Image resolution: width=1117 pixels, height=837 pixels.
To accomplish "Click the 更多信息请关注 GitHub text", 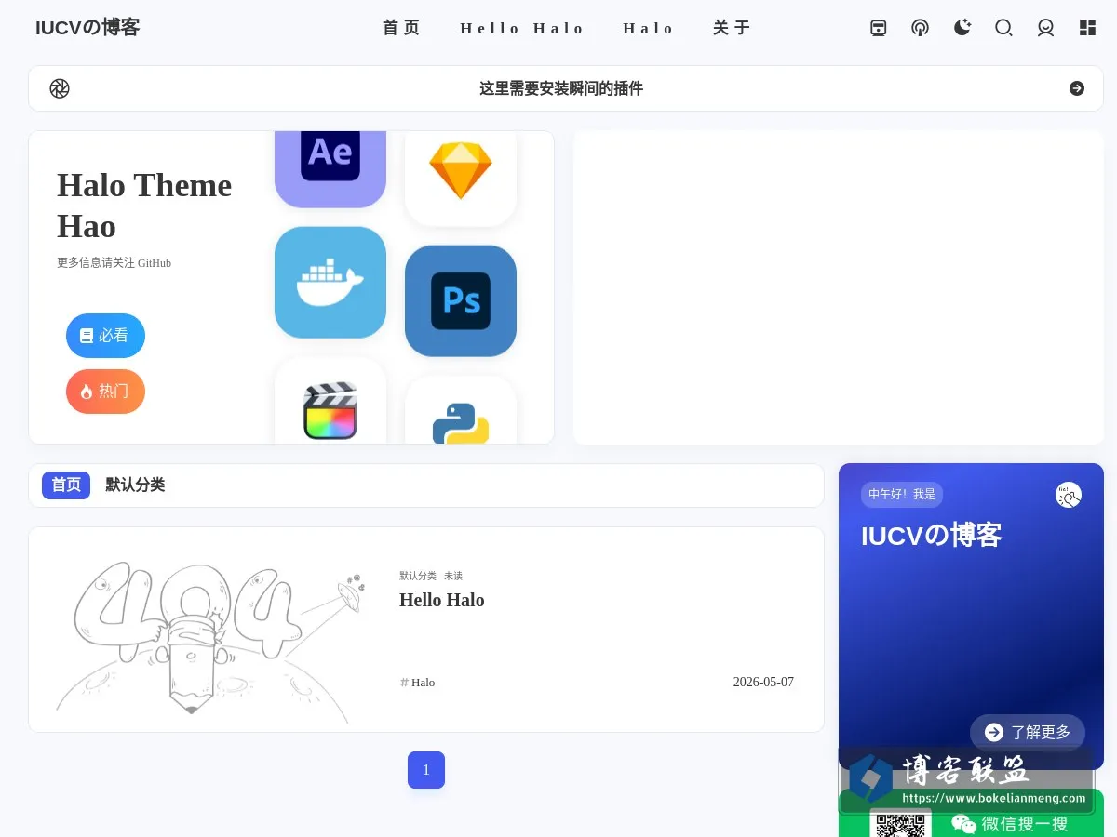I will (114, 263).
